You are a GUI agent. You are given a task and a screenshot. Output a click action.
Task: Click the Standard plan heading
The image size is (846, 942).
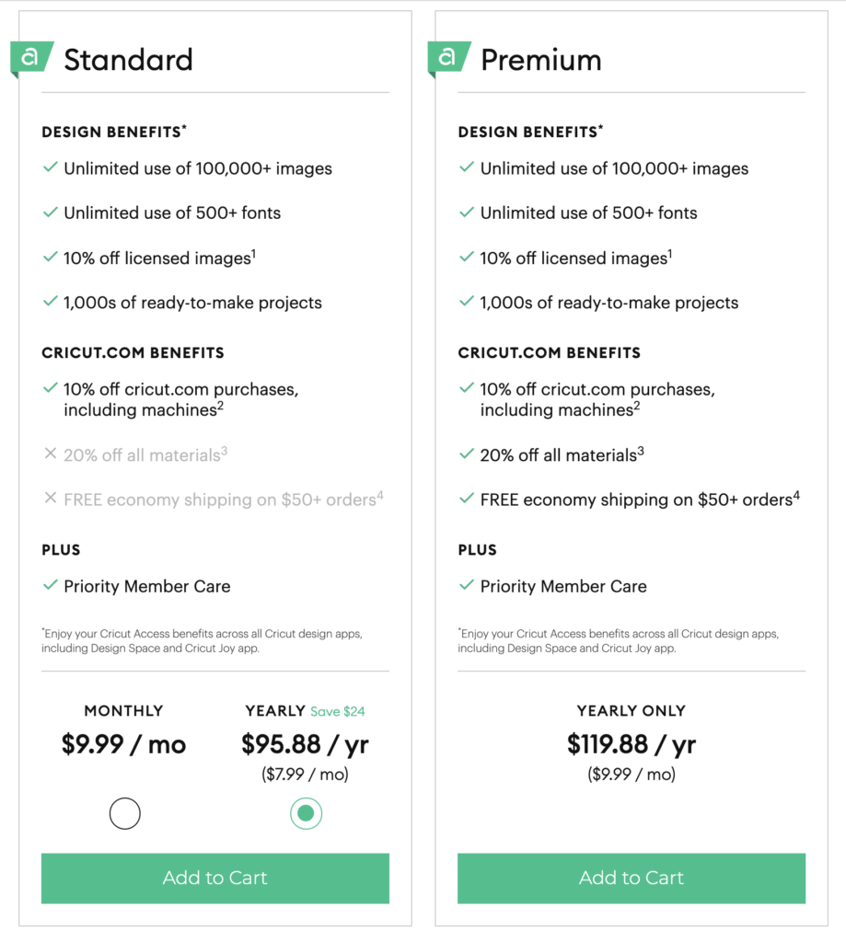[x=128, y=60]
